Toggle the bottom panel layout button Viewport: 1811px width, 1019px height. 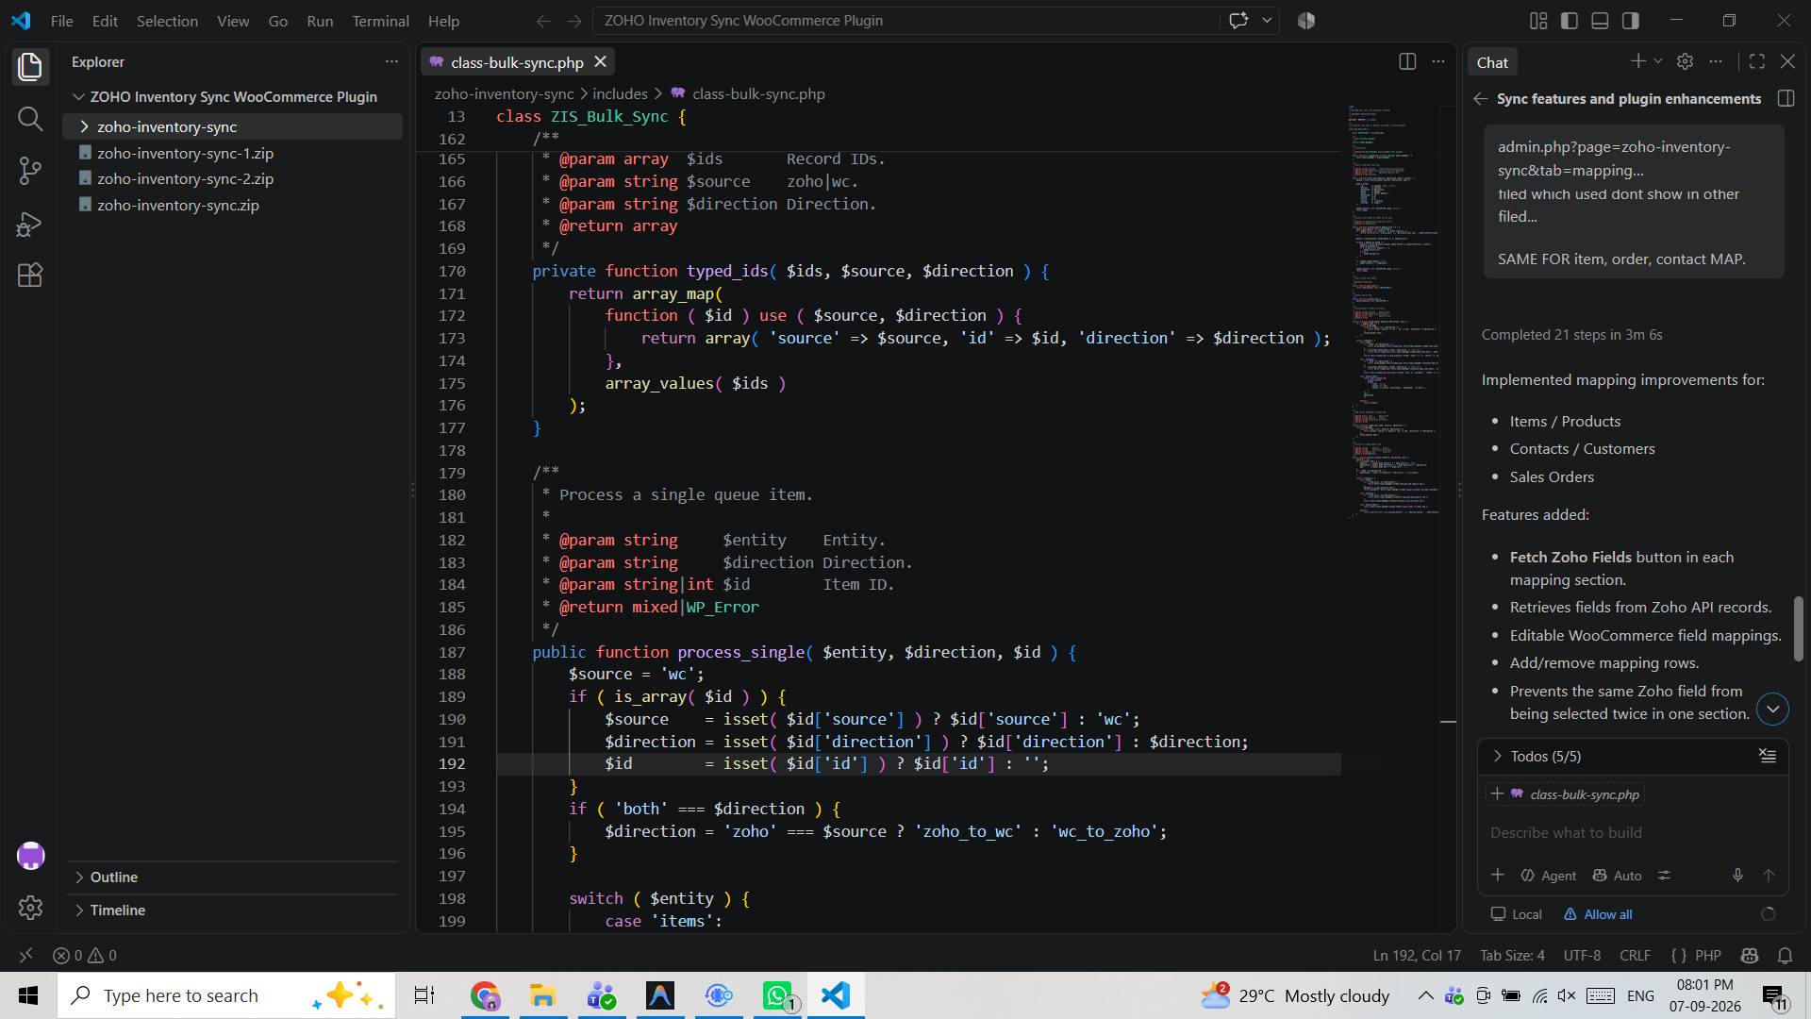[x=1600, y=21]
